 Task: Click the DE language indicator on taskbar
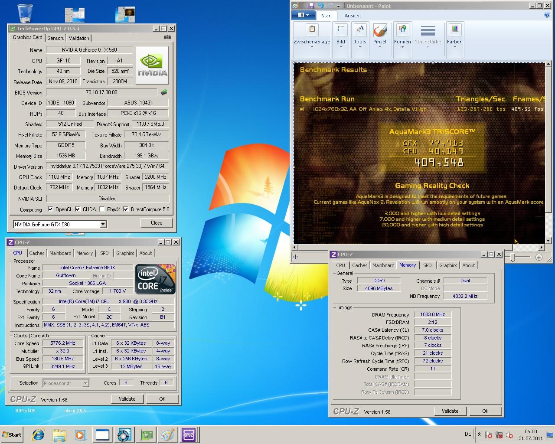tap(468, 434)
